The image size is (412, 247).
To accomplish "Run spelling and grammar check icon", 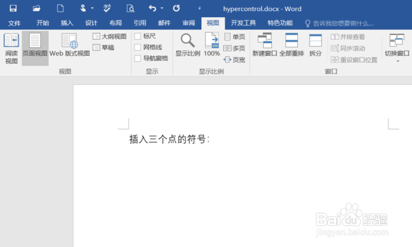I will 106,8.
